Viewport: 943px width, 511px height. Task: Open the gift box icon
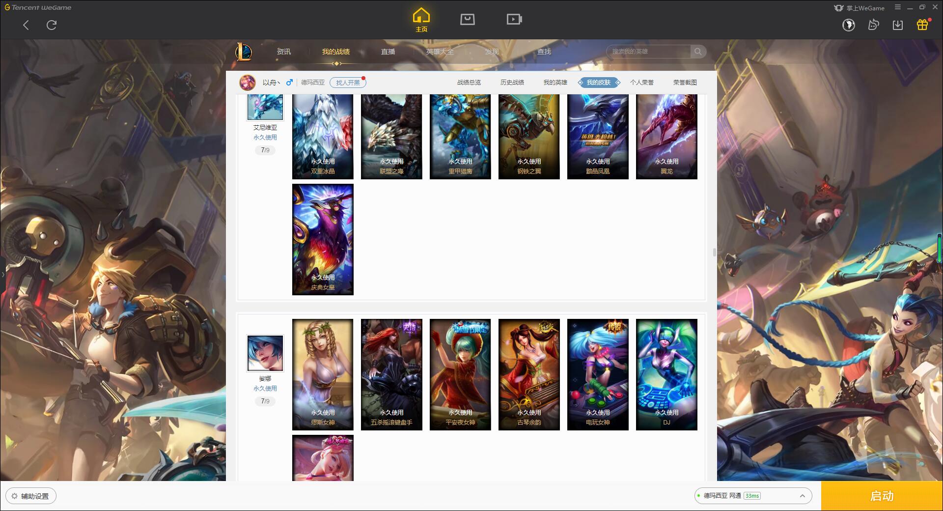922,25
